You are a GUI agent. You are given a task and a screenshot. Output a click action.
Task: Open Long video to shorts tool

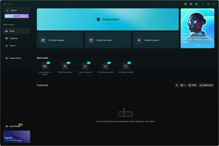pyautogui.click(x=45, y=69)
